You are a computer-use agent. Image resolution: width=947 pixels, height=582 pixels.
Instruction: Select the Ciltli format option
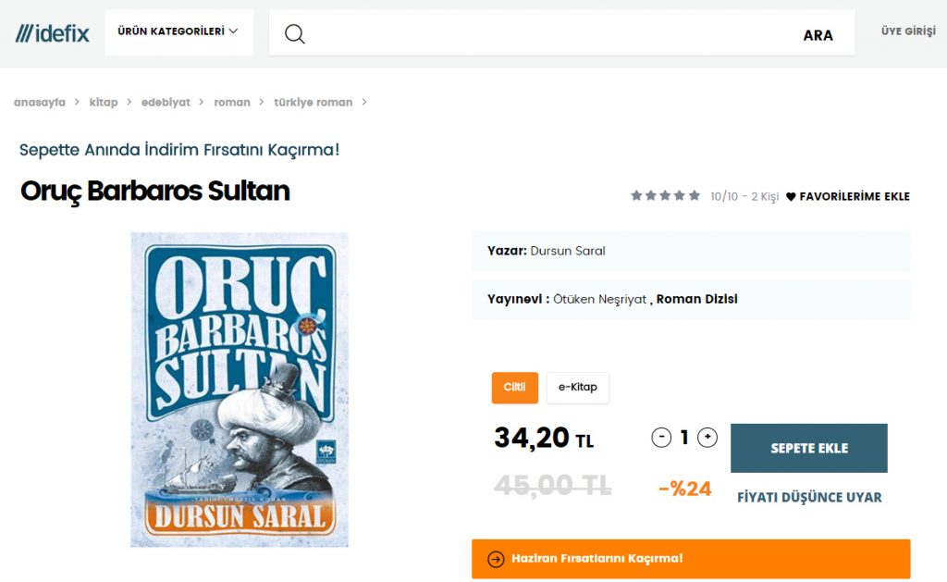click(x=514, y=388)
